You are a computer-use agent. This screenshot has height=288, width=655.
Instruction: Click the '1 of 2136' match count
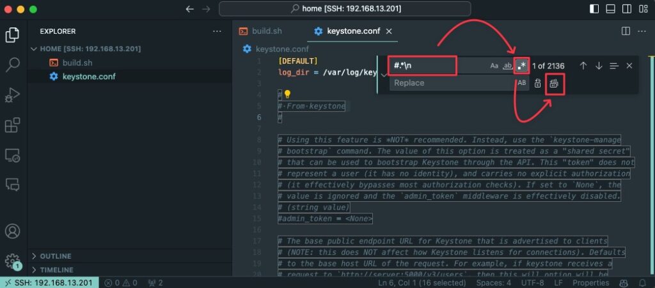coord(548,66)
